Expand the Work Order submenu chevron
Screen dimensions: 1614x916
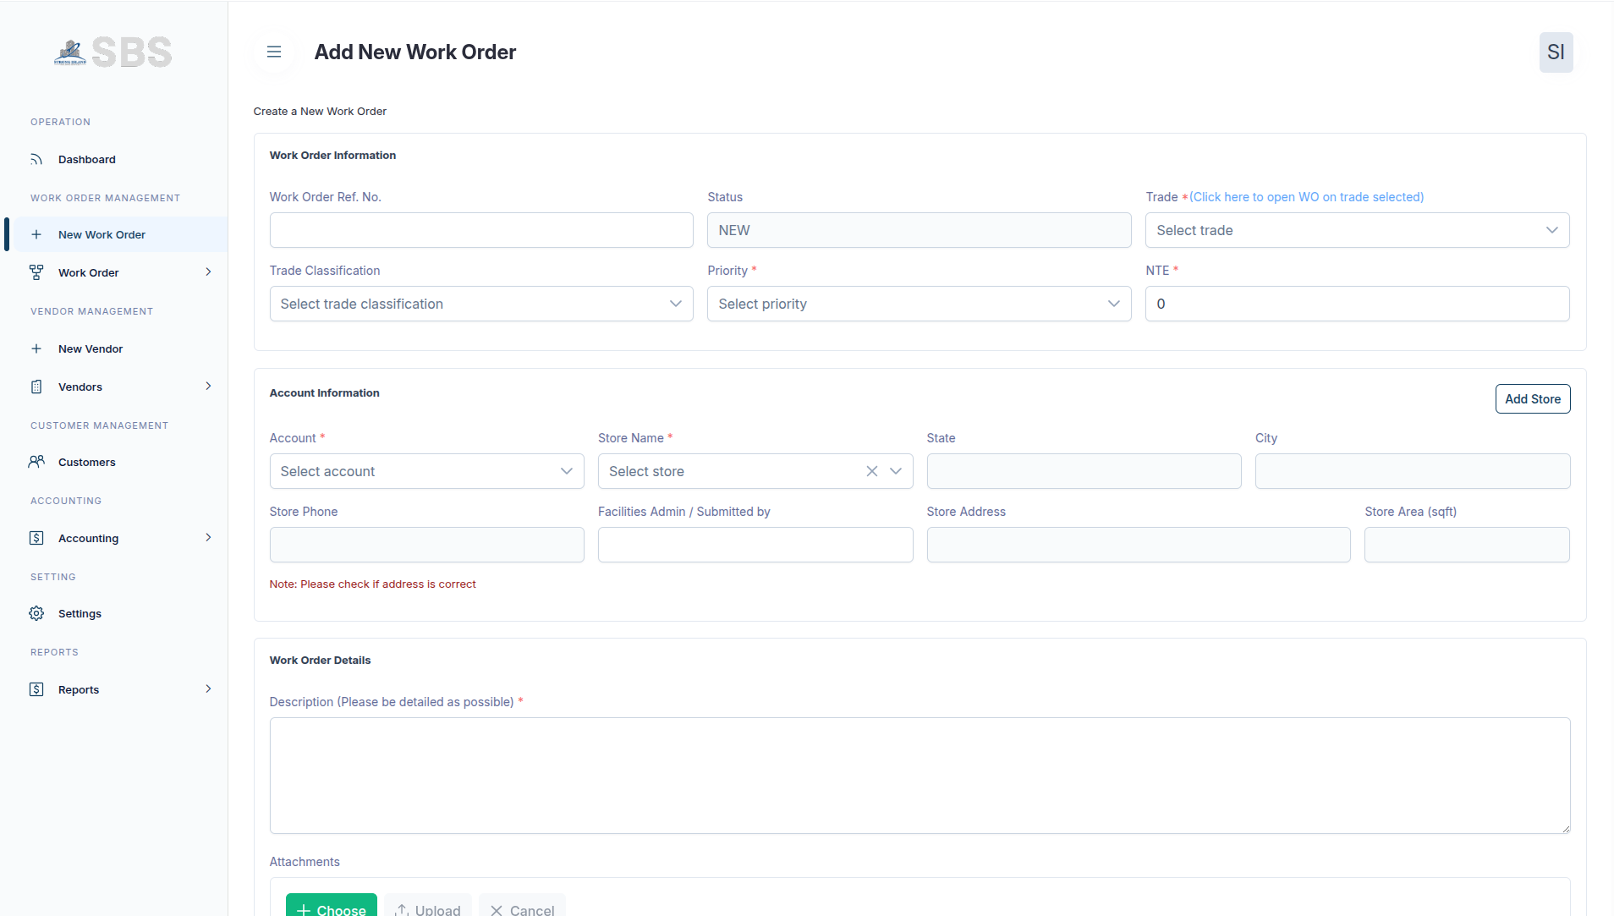tap(208, 272)
